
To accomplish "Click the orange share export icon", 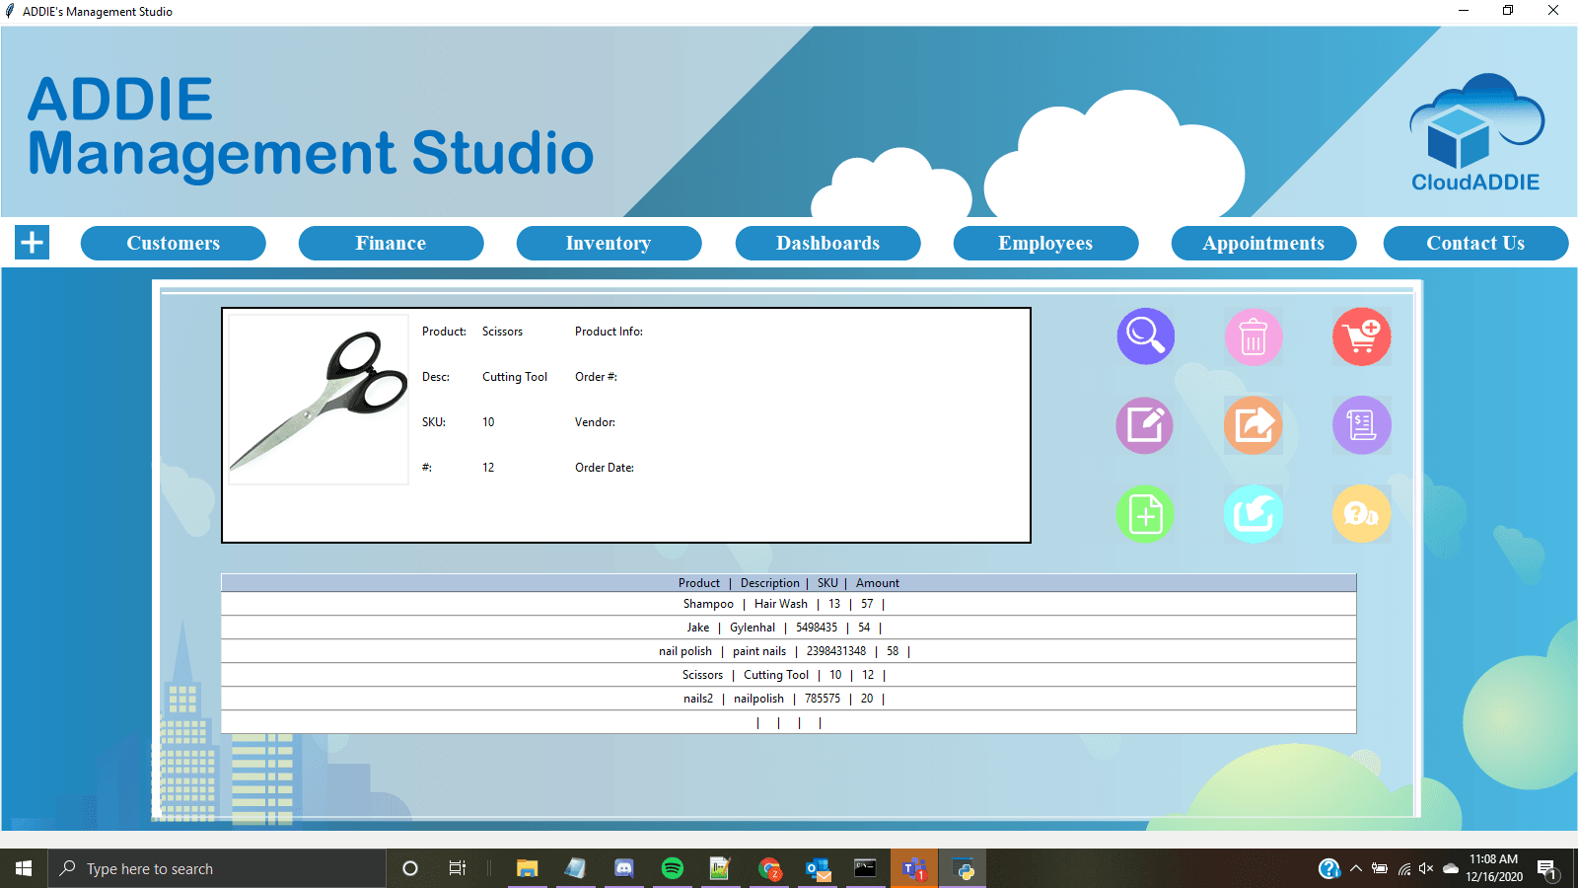I will (1253, 425).
